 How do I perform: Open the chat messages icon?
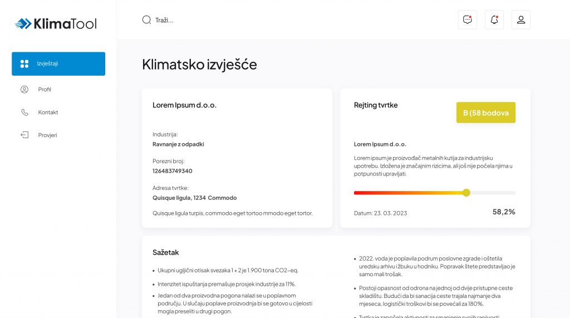point(468,20)
